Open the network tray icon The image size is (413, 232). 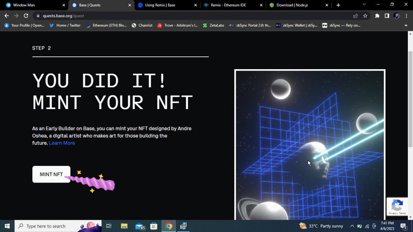(367, 226)
